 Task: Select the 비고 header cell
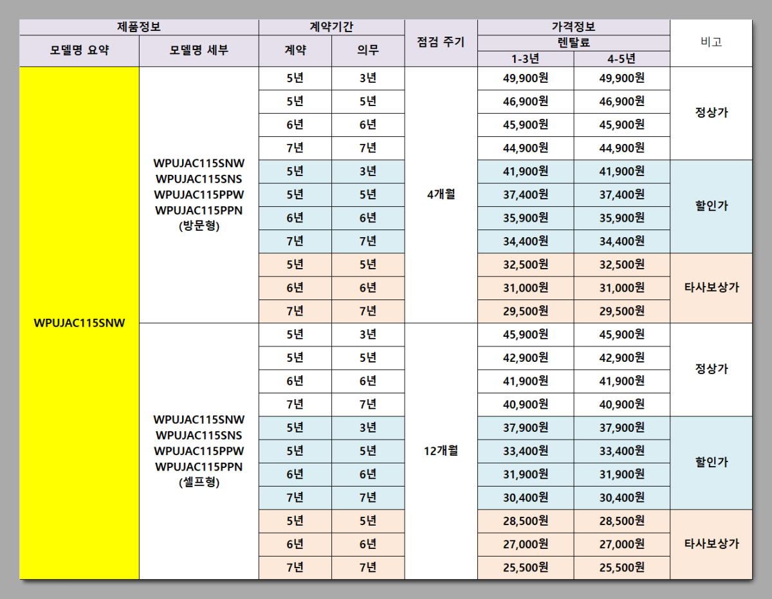pos(711,43)
